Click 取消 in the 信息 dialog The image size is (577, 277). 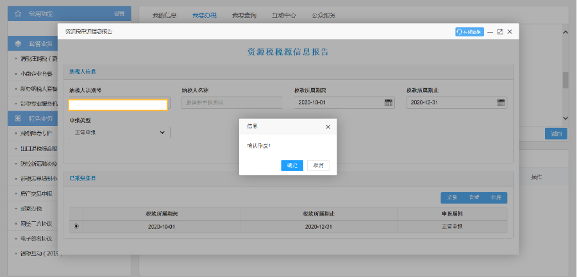coord(318,165)
